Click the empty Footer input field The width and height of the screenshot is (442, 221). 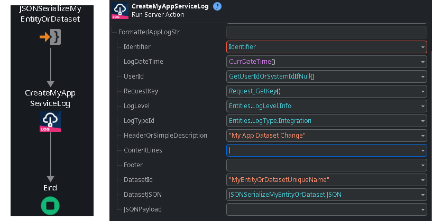[326, 165]
